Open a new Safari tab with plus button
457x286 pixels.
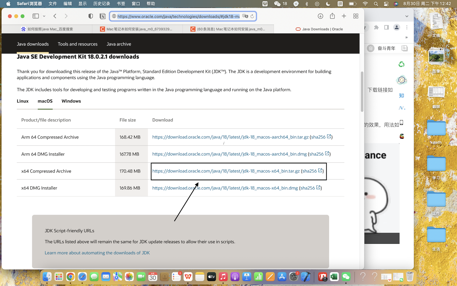click(x=344, y=16)
